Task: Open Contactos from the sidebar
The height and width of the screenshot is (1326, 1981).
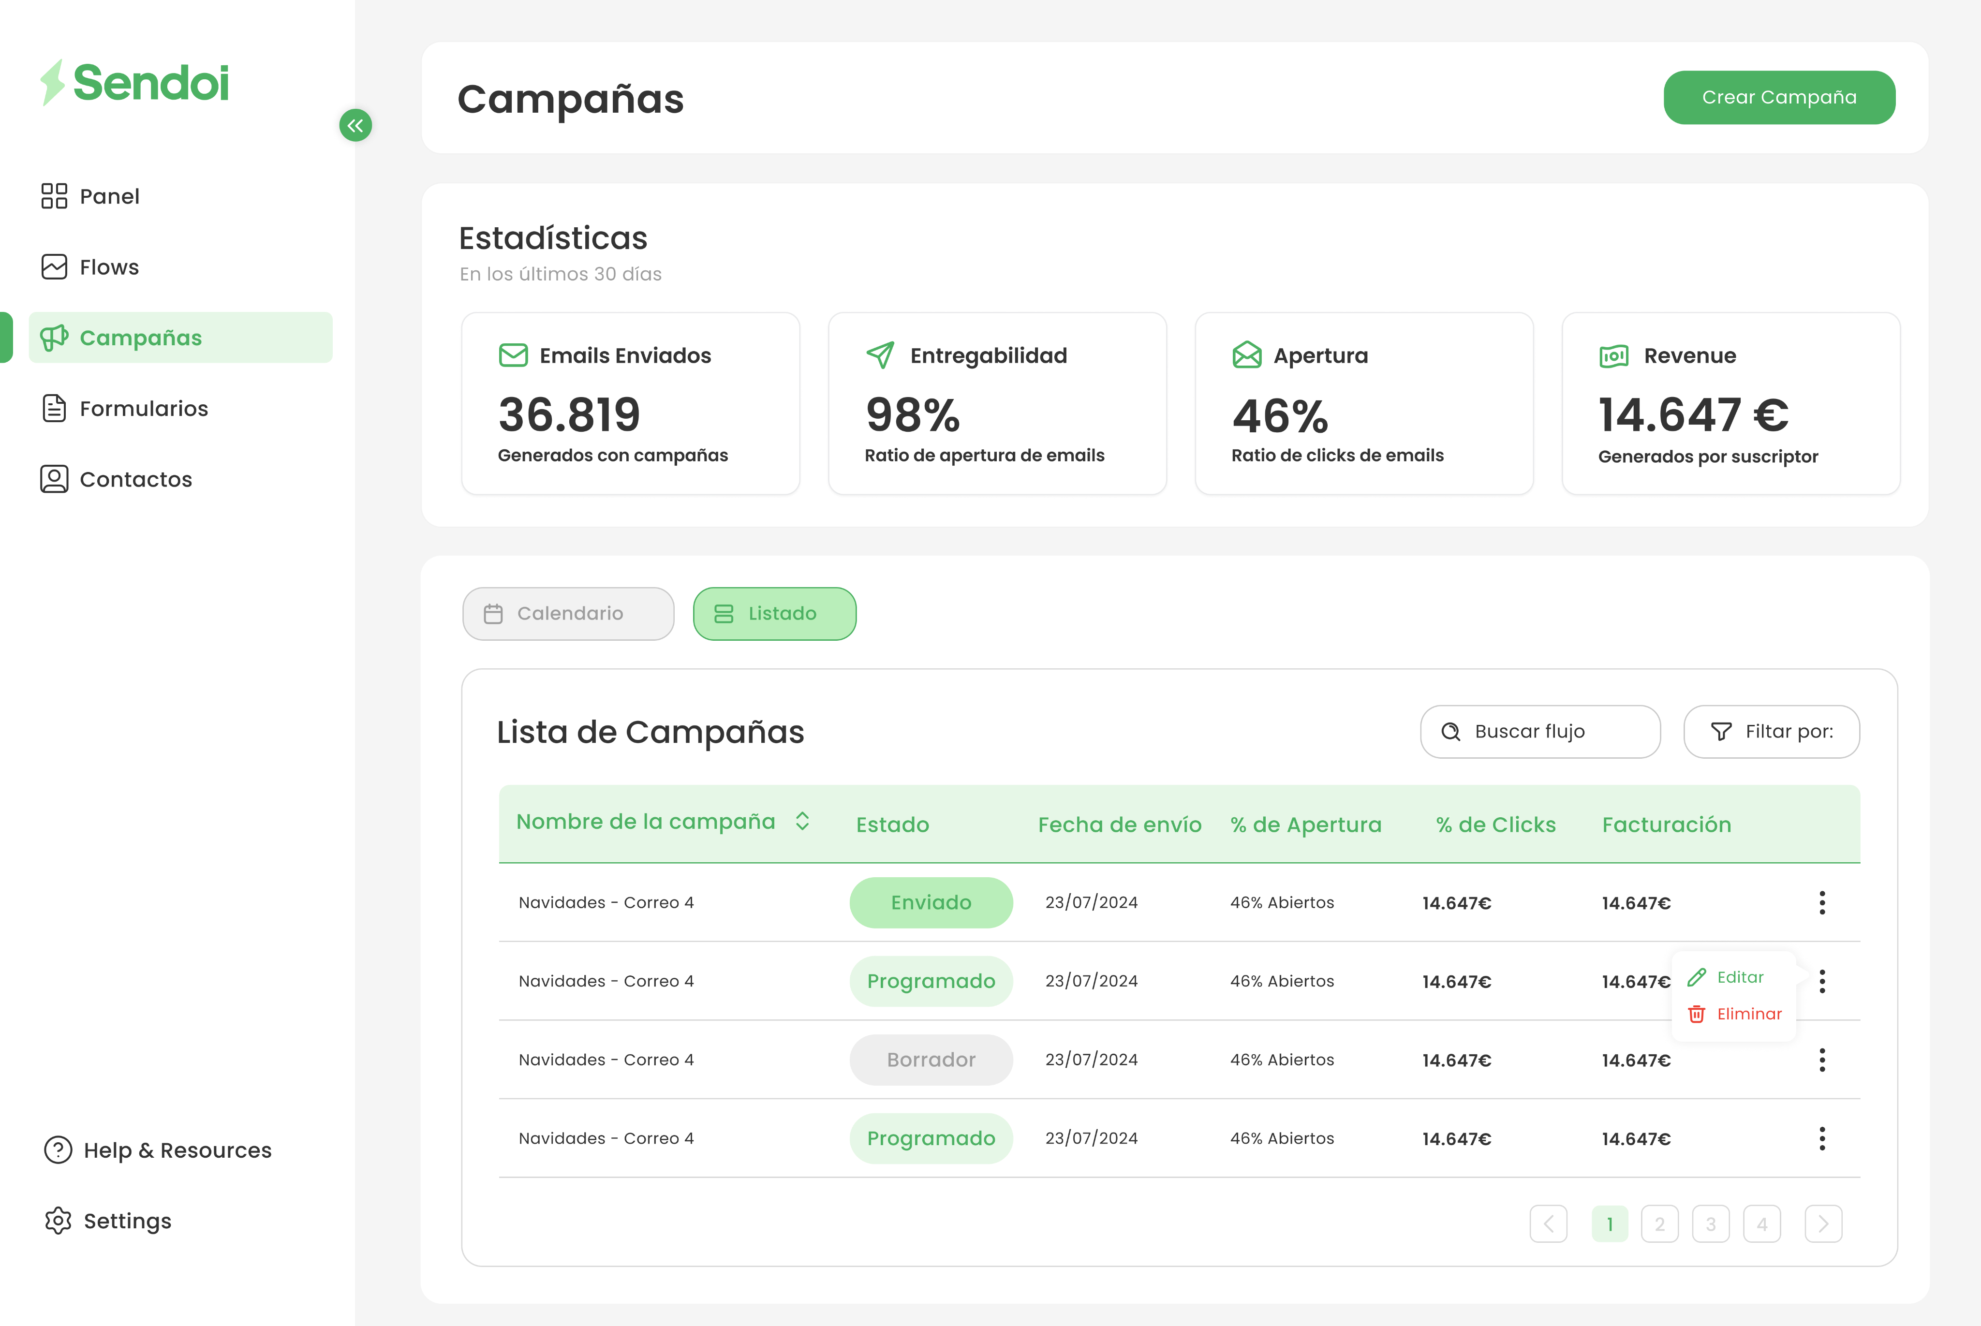Action: 135,480
